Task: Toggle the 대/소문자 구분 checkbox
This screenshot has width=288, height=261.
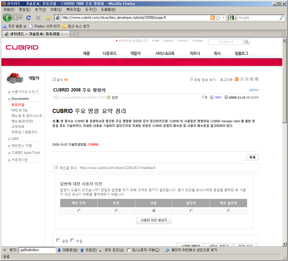Action: coord(129,250)
